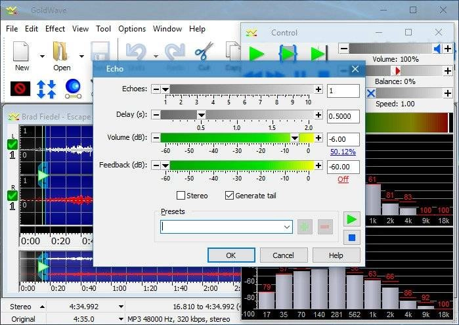Open the Tool menu
Viewport: 459px width, 325px height.
103,29
